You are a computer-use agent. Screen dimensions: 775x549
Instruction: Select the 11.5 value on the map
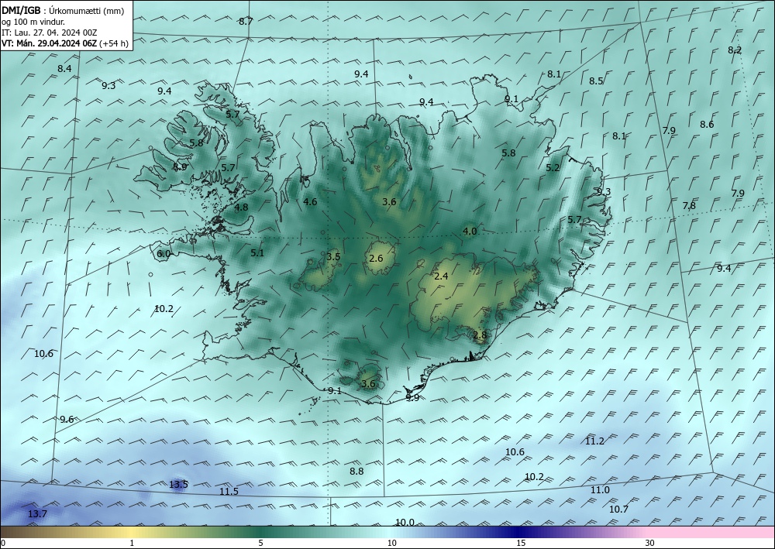(229, 491)
